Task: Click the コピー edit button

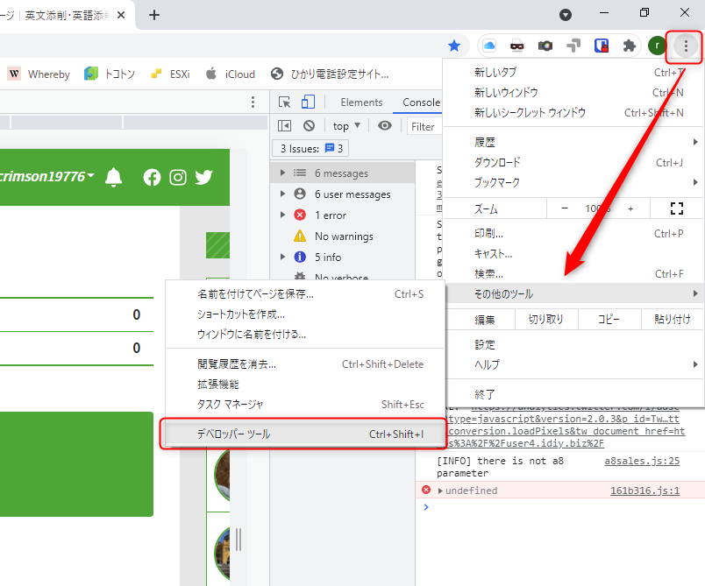Action: [x=609, y=319]
